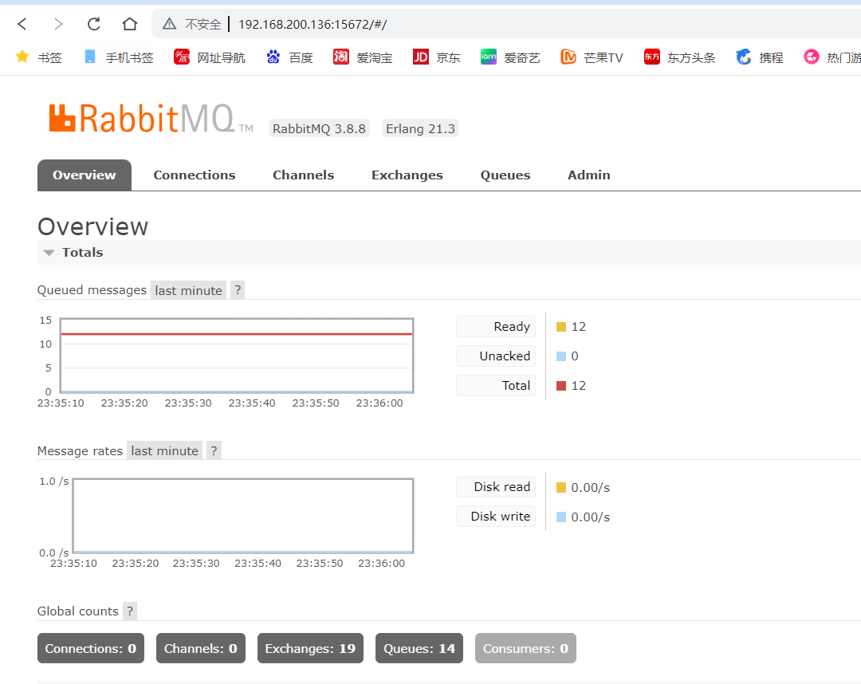Open the 芒果TV bookmark
The height and width of the screenshot is (684, 861).
592,57
